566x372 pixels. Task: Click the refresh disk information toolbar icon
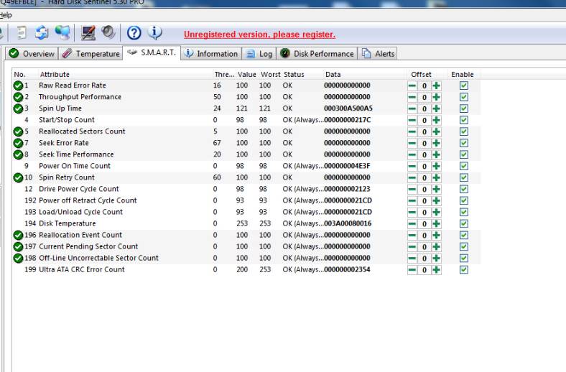coord(42,33)
